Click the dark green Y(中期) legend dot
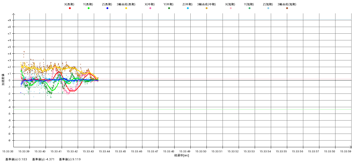This screenshot has height=163, width=362. click(169, 8)
